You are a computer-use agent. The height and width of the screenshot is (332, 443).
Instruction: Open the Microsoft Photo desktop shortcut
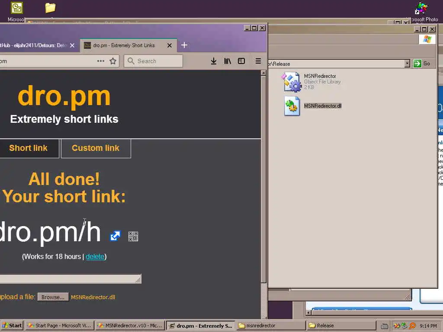[421, 9]
